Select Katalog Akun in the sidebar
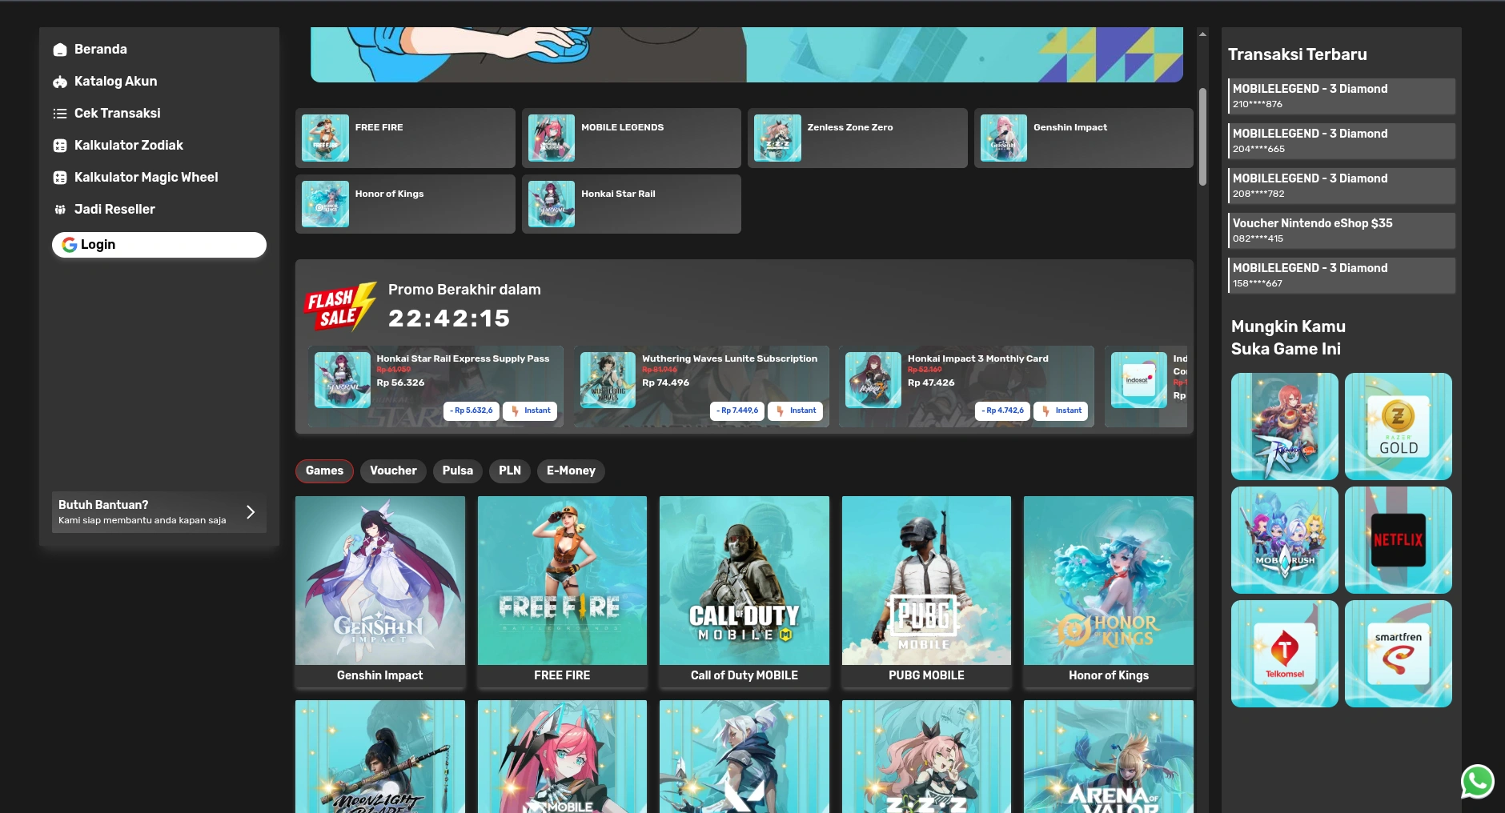 115,81
